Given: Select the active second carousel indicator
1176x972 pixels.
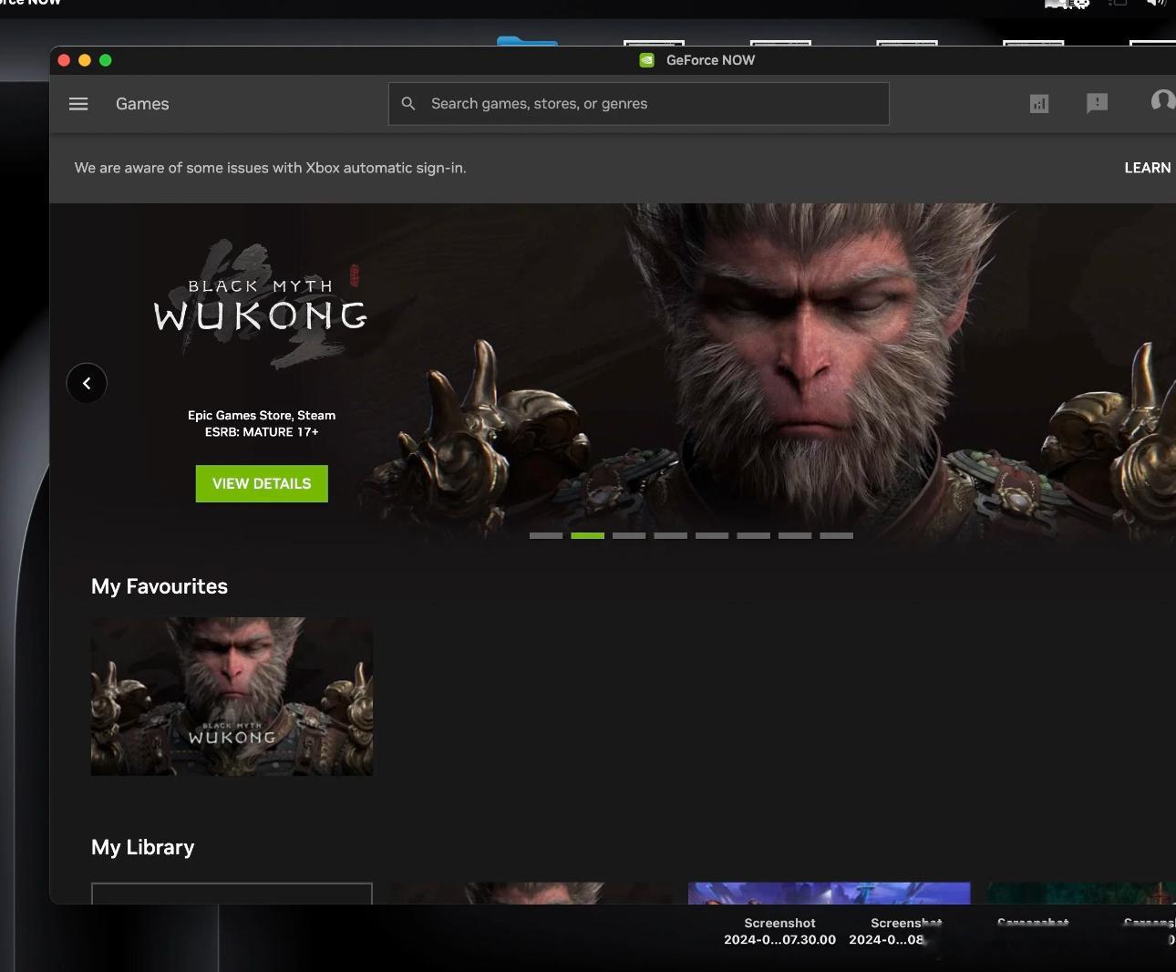Looking at the screenshot, I should [x=587, y=536].
